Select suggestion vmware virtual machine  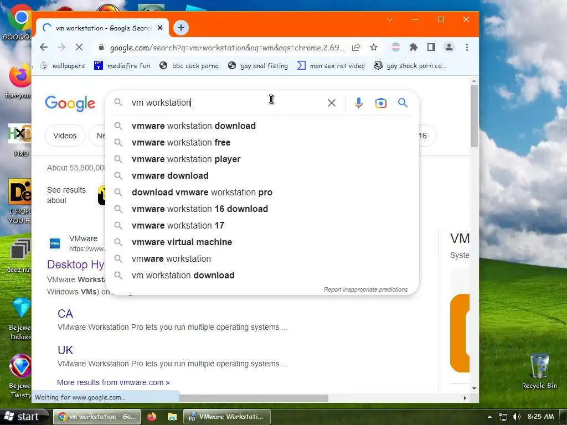262,242
